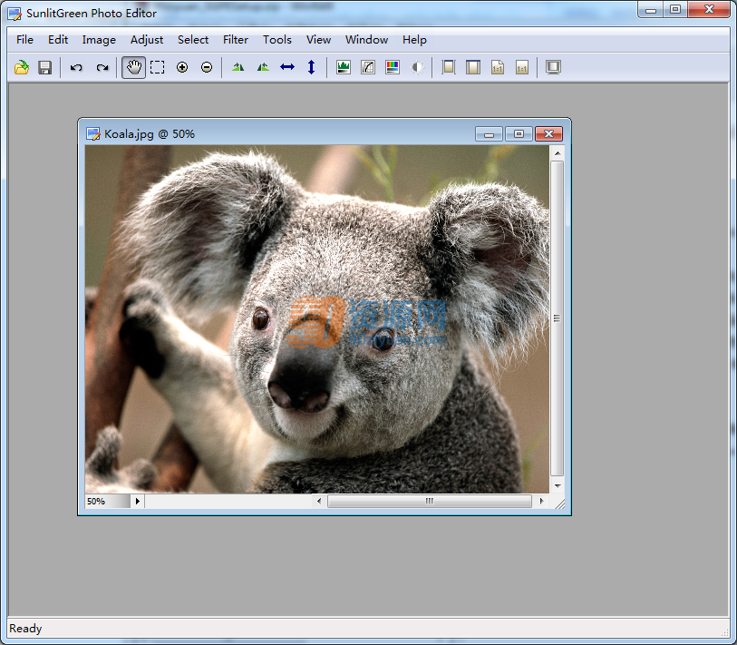Click the page-shaped 1:1 actual size icon

(x=498, y=67)
